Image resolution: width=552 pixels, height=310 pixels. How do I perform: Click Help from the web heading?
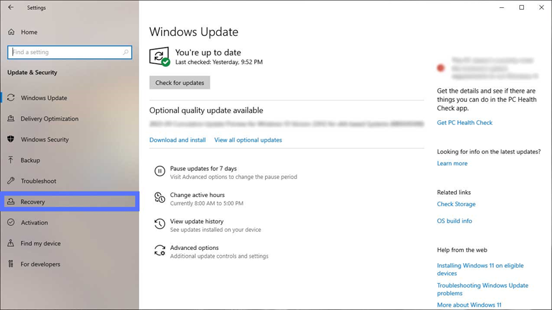pos(463,250)
